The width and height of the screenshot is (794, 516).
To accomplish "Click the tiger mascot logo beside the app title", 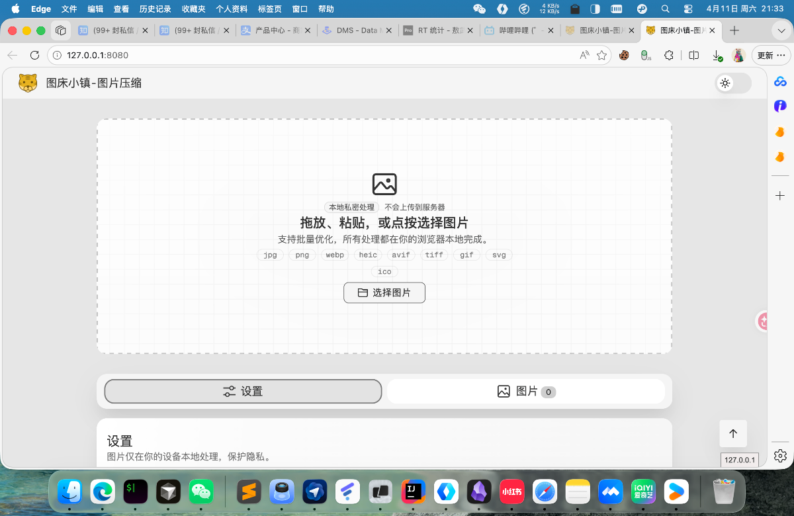I will 28,83.
